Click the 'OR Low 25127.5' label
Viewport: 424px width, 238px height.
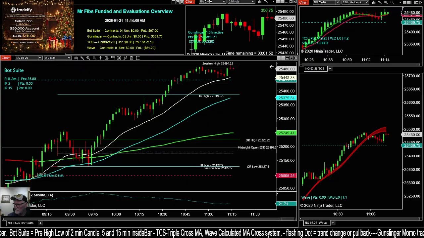tap(258, 167)
